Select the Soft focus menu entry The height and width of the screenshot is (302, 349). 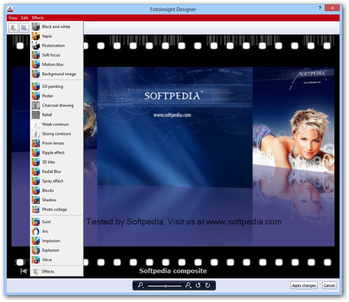point(57,55)
